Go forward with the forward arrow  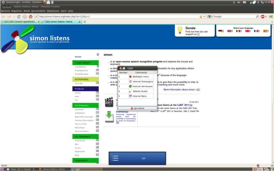pos(9,17)
